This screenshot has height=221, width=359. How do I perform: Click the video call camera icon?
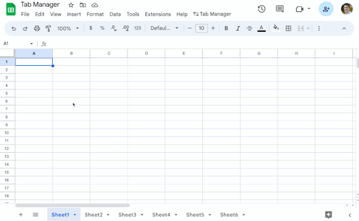click(x=300, y=9)
